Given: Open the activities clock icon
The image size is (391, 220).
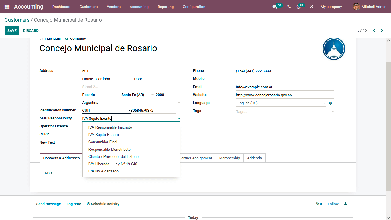Looking at the screenshot, I should [x=299, y=7].
